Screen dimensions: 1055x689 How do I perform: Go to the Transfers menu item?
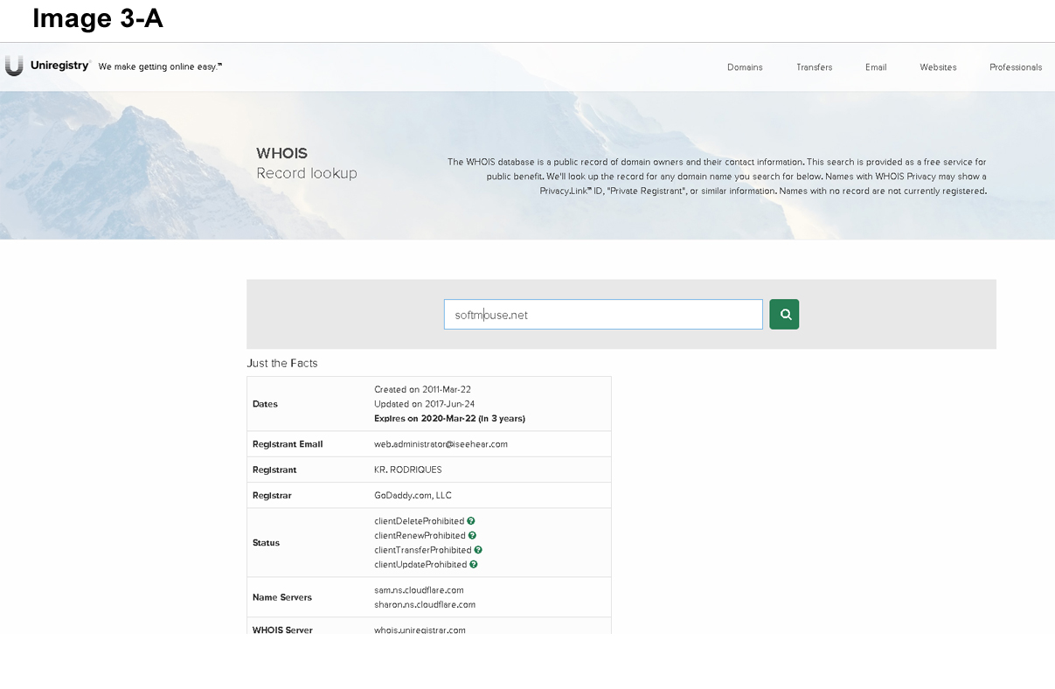814,67
